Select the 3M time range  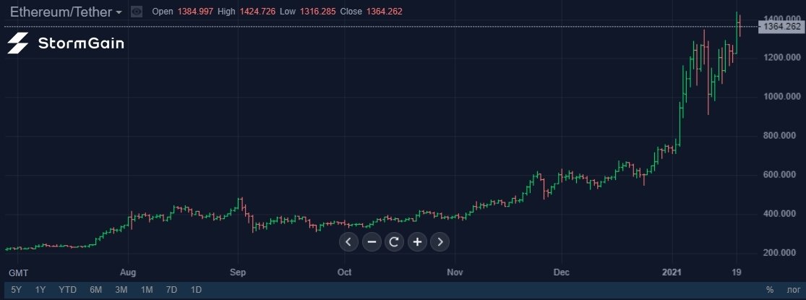(x=121, y=290)
